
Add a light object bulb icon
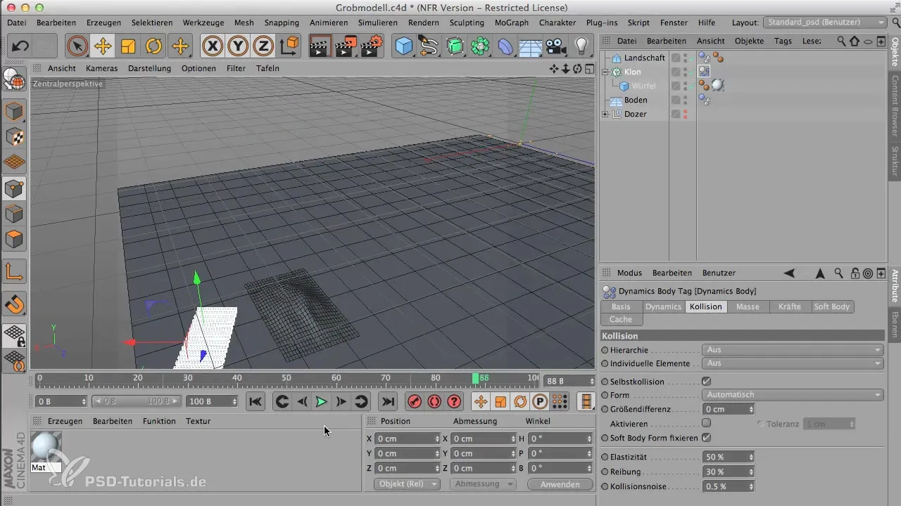tap(581, 47)
